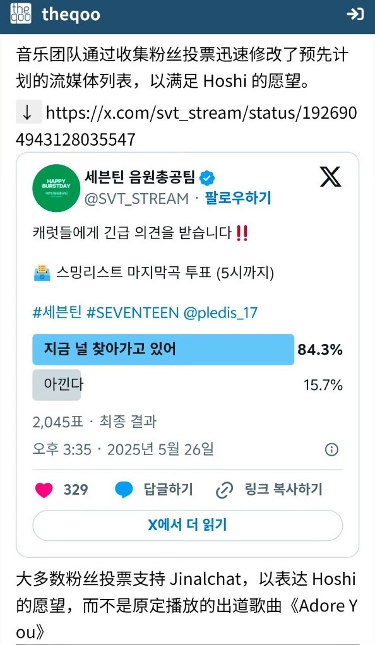Viewport: 375px width, 645px height.
Task: Click the X에서 더 읽기 button
Action: tap(187, 525)
